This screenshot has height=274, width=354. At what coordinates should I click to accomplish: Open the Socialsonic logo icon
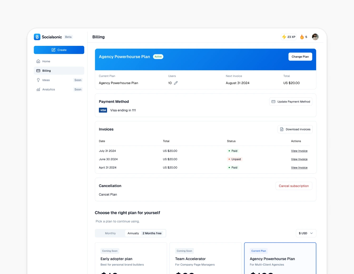(37, 37)
